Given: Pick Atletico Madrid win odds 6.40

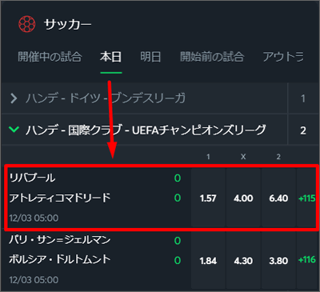Looking at the screenshot, I should coord(278,198).
